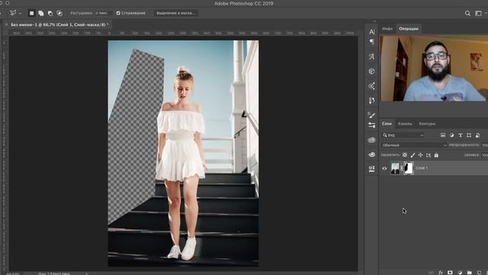The width and height of the screenshot is (488, 275).
Task: Toggle the shape layers filter icon
Action: point(469,135)
